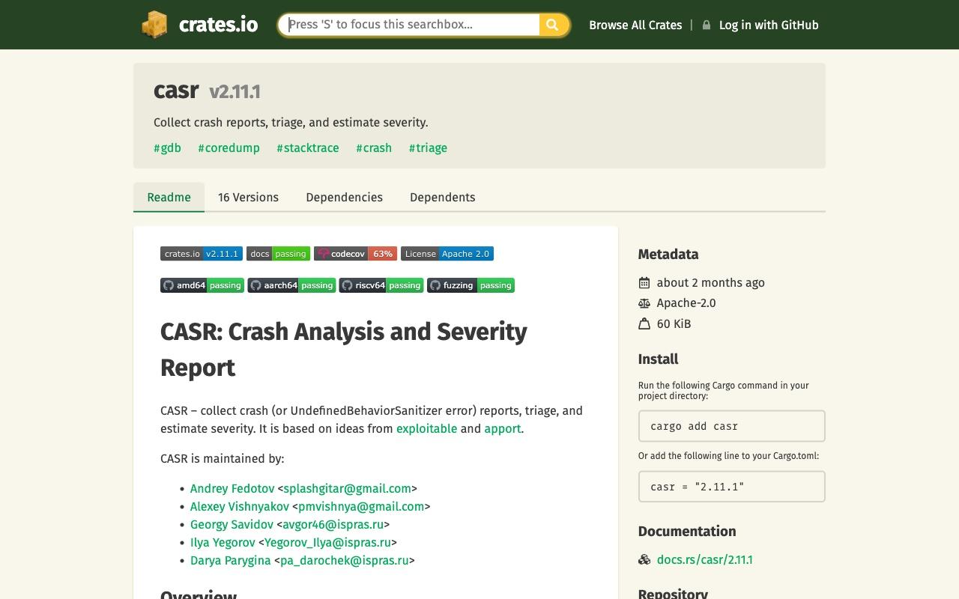
Task: Switch to the Dependencies tab
Action: tap(344, 197)
